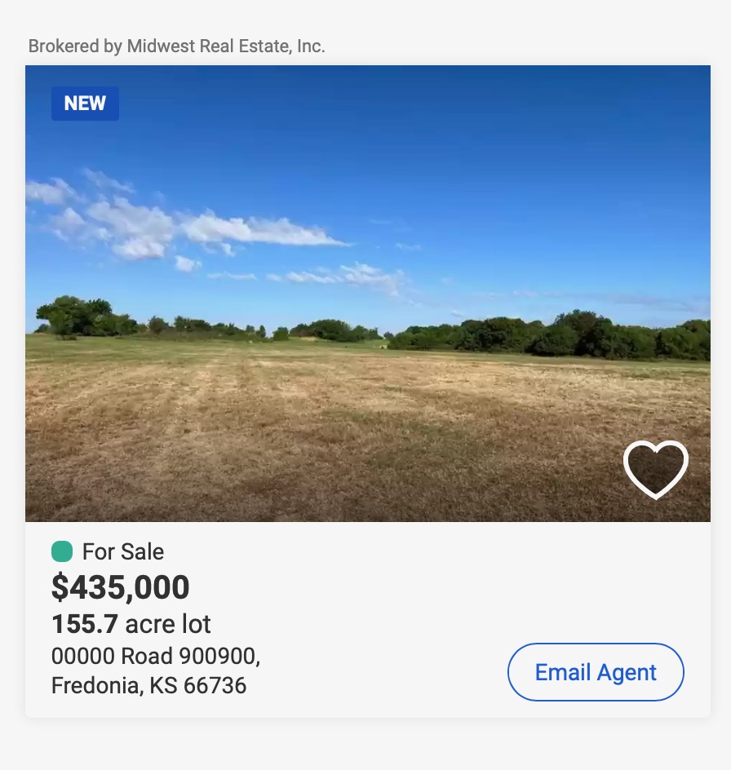Click the green For Sale status dot
Image resolution: width=731 pixels, height=770 pixels.
[62, 552]
